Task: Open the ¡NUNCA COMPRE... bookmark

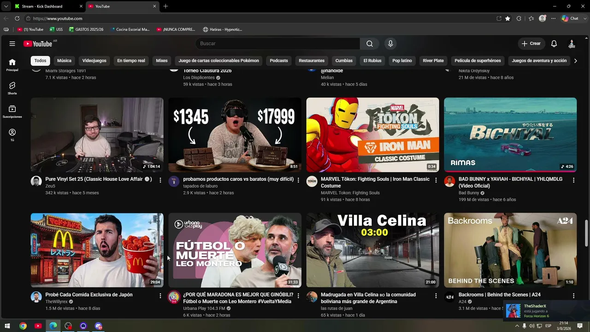Action: (176, 30)
